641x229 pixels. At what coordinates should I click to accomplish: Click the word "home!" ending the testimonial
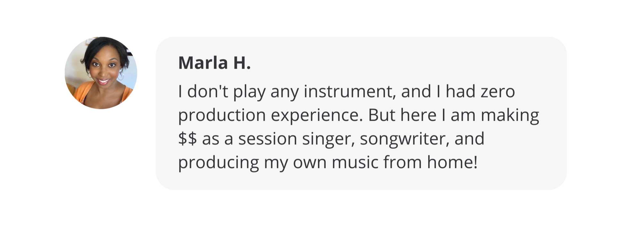tap(452, 162)
